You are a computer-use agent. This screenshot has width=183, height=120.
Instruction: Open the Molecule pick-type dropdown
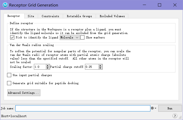coord(70,37)
